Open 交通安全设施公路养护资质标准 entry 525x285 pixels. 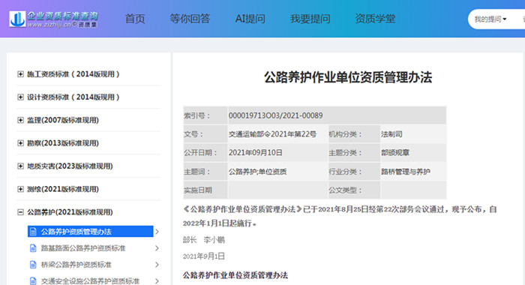tap(90, 281)
